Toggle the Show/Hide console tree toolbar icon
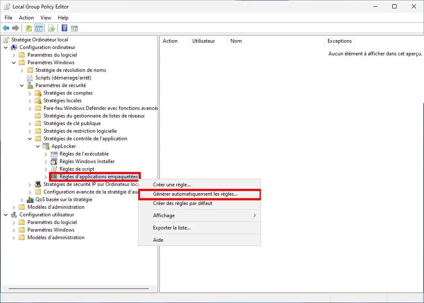Image resolution: width=424 pixels, height=303 pixels. pos(39,28)
